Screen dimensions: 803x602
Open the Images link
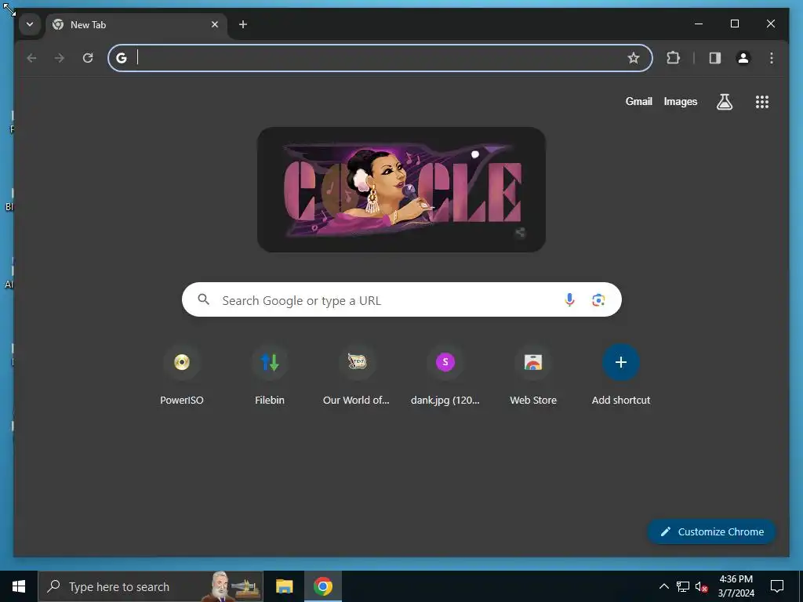[x=680, y=101]
